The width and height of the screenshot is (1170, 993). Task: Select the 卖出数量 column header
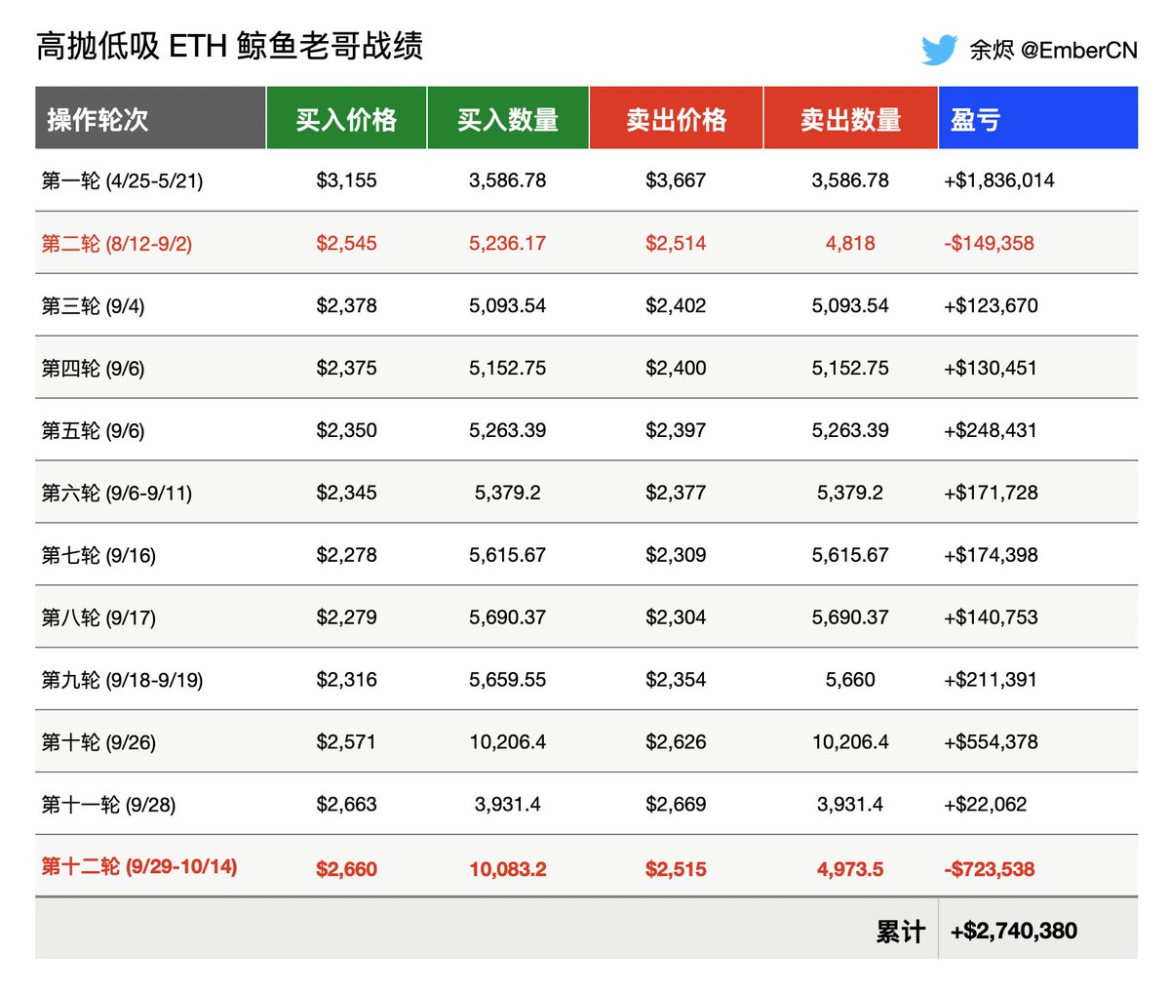849,117
